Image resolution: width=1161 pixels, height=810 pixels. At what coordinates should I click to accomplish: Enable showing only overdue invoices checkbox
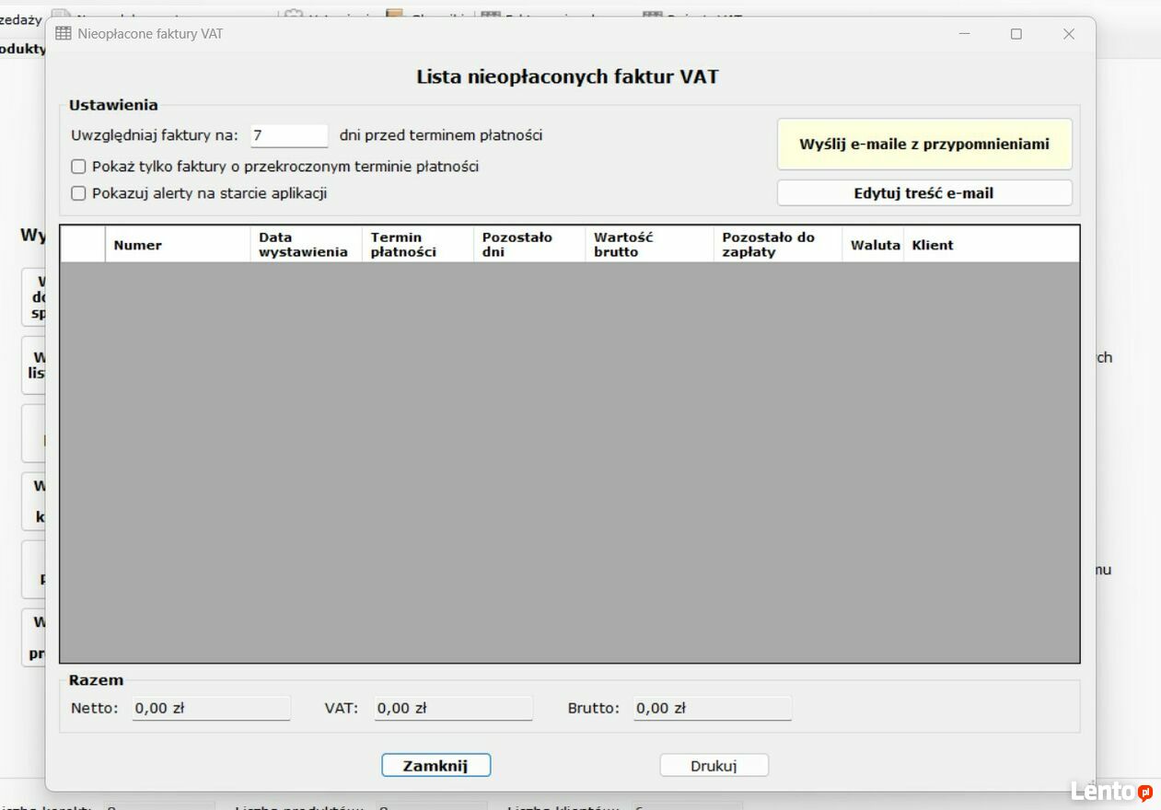79,167
